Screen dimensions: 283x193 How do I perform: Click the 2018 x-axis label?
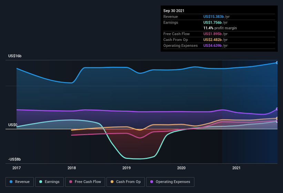tap(72, 168)
